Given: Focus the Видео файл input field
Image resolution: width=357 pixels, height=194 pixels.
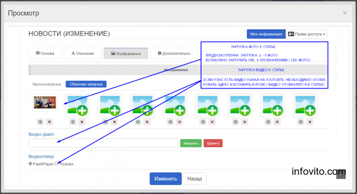Looking at the screenshot, I should coord(103,143).
